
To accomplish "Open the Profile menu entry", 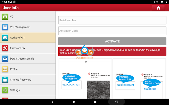I will tap(28, 69).
